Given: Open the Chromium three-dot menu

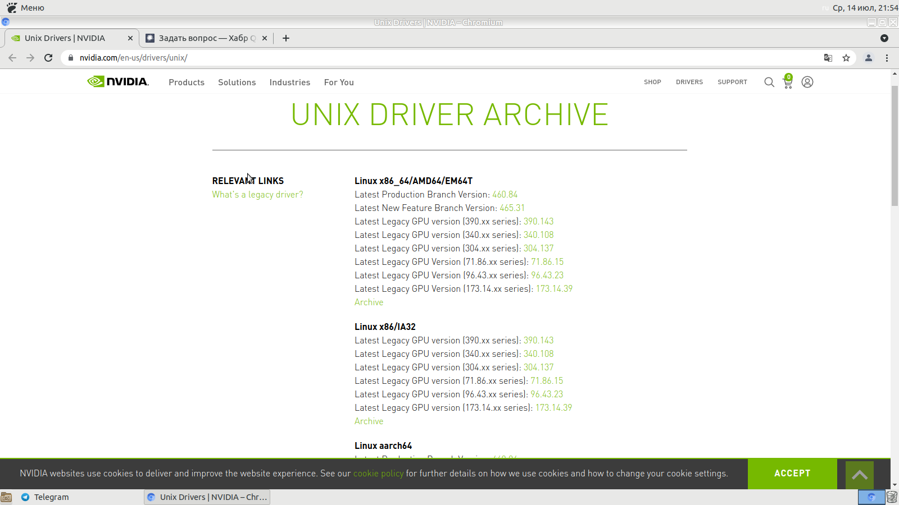Looking at the screenshot, I should click(x=887, y=58).
